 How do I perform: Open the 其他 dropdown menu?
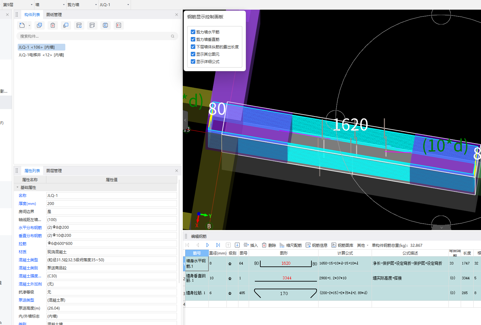(x=363, y=245)
